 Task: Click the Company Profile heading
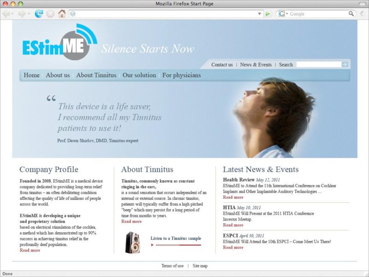(49, 169)
